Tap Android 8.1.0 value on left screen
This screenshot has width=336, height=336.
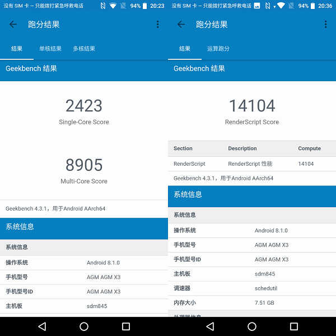coord(103,263)
